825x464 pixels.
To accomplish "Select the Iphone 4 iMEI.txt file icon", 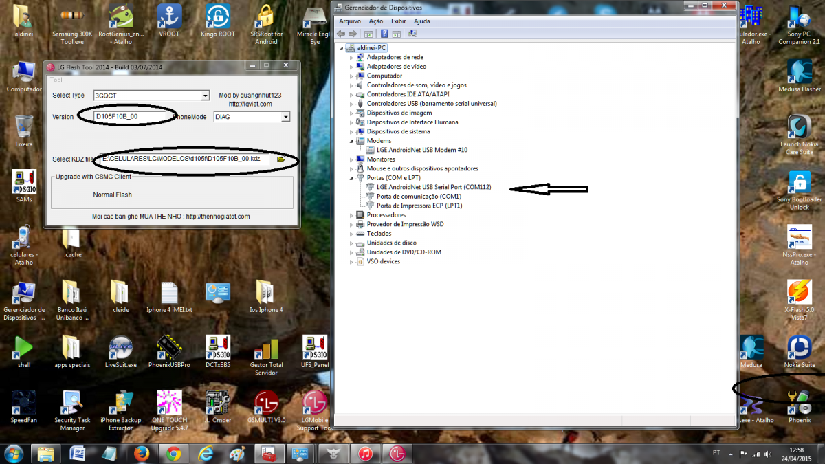I will click(x=169, y=297).
